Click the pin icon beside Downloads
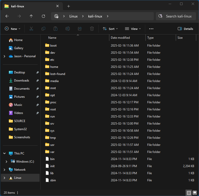 point(37,81)
